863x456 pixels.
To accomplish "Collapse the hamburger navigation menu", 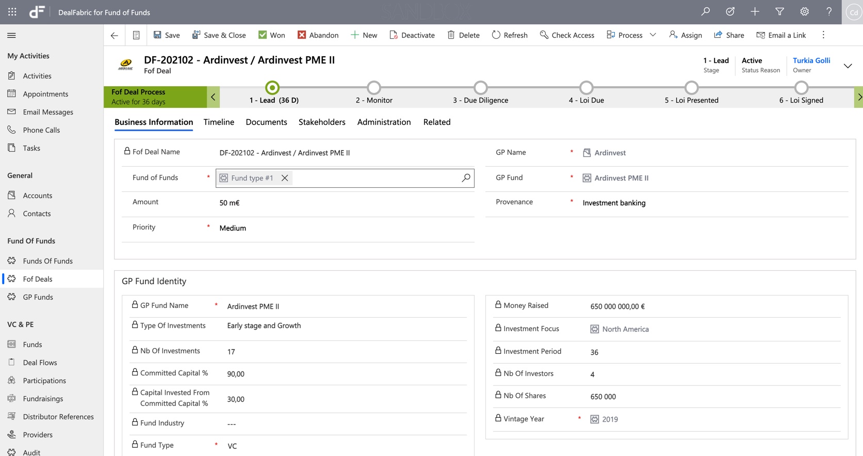I will pos(11,35).
